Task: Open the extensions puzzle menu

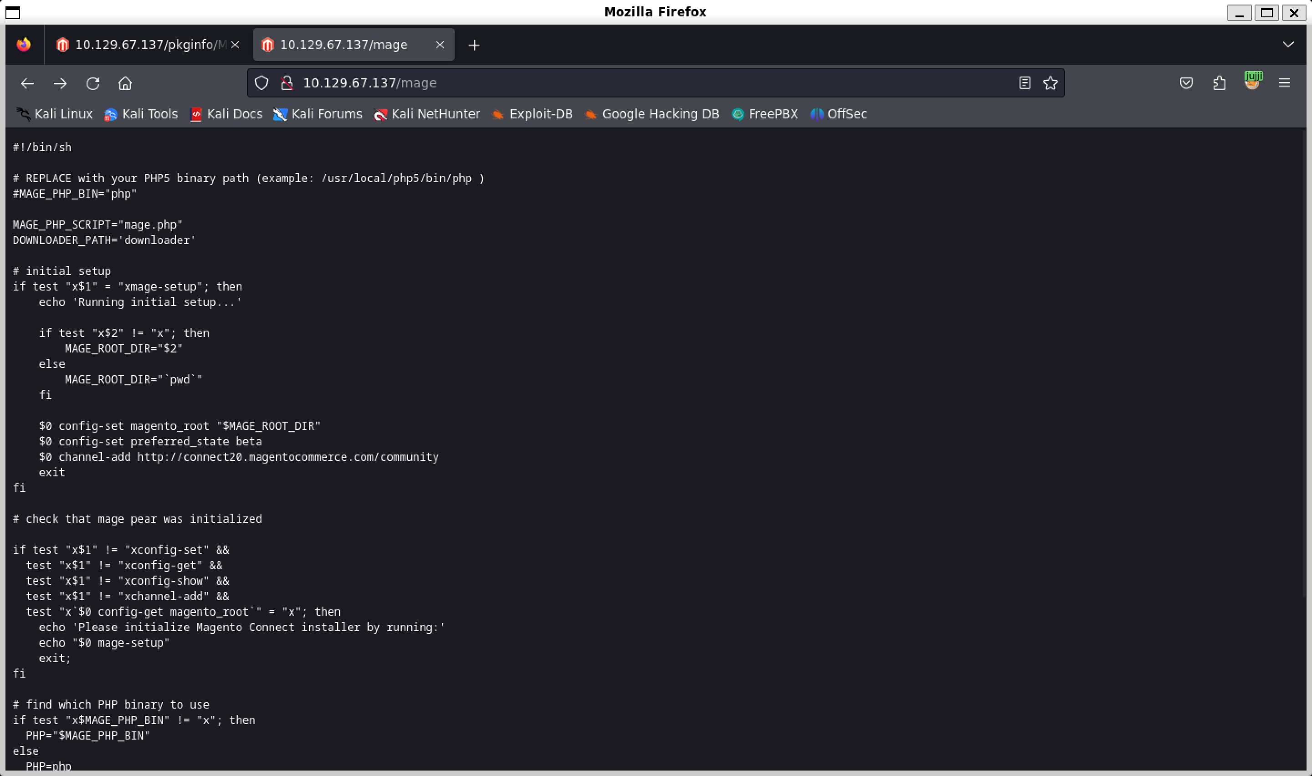Action: coord(1219,83)
